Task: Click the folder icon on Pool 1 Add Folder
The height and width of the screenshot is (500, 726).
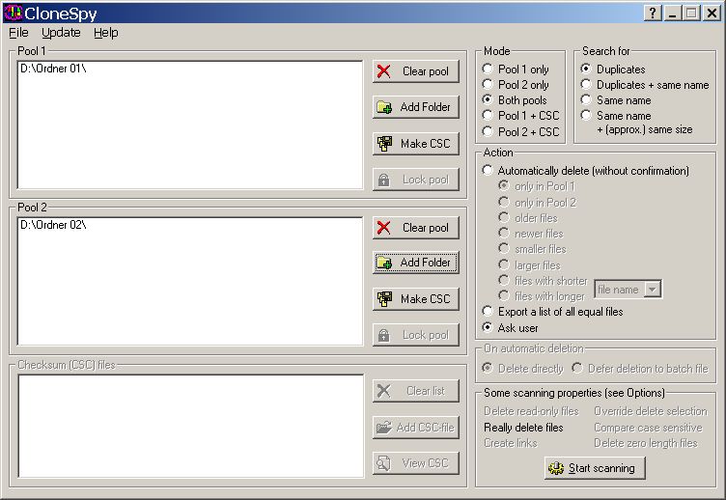Action: [x=384, y=107]
